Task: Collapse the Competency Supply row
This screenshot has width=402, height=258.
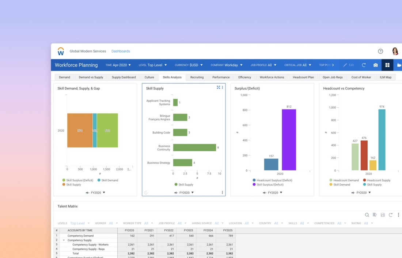Action: pyautogui.click(x=64, y=240)
